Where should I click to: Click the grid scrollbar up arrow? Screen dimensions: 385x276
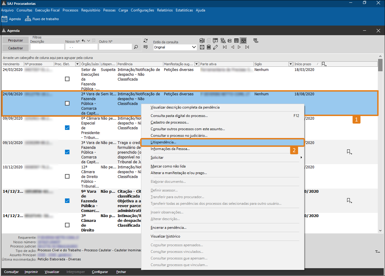pos(380,57)
